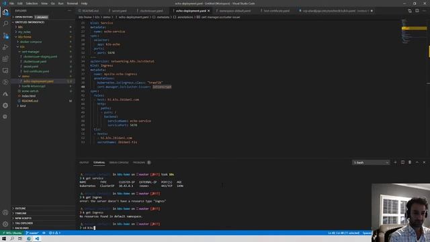Click the errors and warnings status item

pos(54,233)
